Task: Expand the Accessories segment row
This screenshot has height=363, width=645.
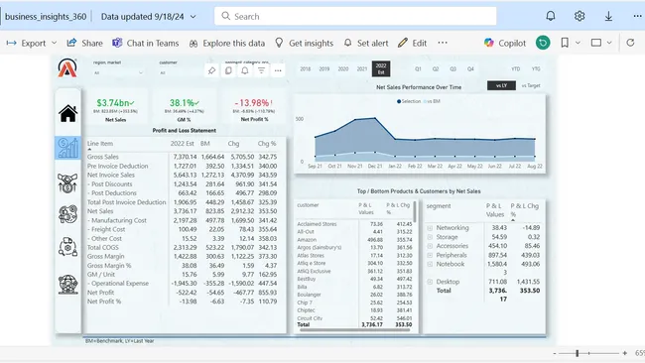Action: (x=430, y=246)
